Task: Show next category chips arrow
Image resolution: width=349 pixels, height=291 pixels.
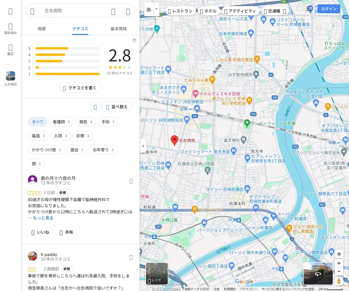Action: point(284,11)
